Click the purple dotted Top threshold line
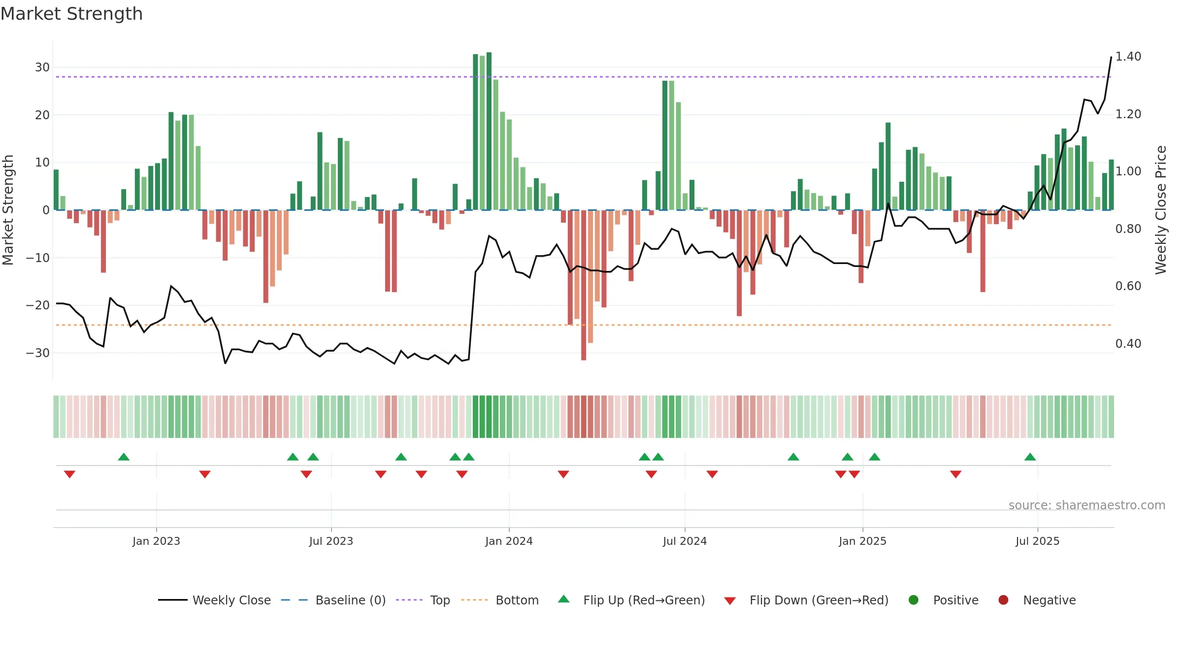Screen dimensions: 1182x665 tap(584, 77)
